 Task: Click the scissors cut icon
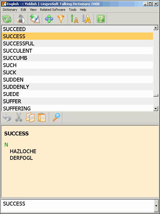[19, 117]
